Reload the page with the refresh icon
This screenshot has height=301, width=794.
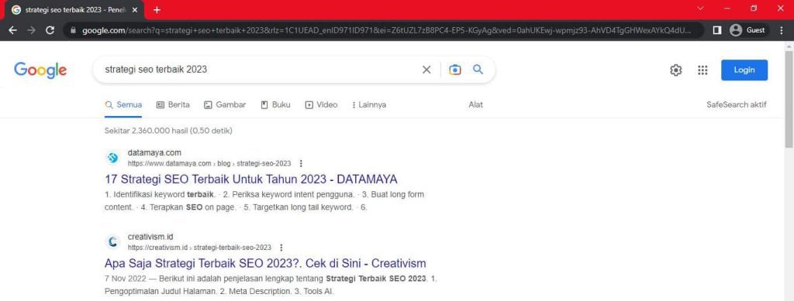pyautogui.click(x=50, y=30)
